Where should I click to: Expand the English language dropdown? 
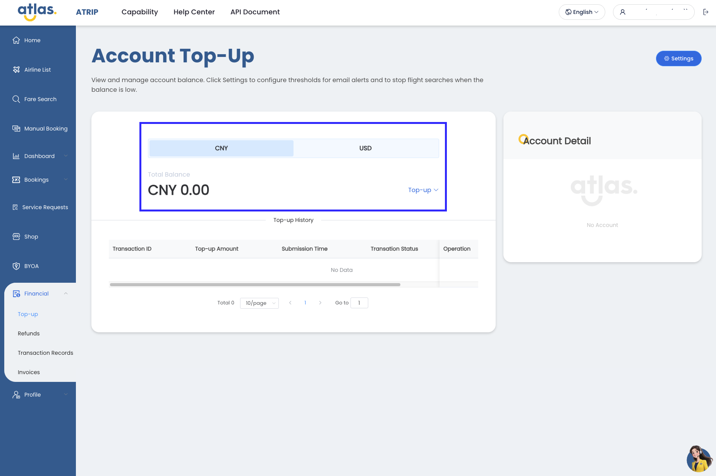point(582,12)
